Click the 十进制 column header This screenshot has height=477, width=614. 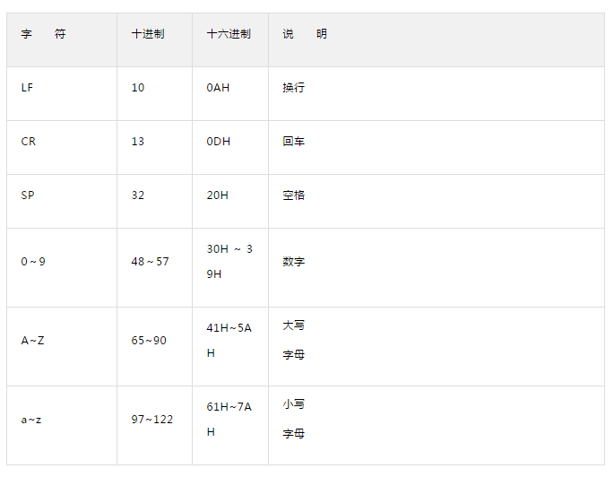click(x=147, y=34)
